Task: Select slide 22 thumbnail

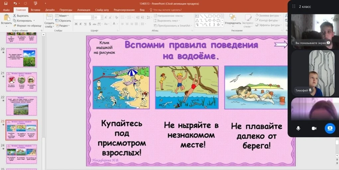Action: coord(21,106)
